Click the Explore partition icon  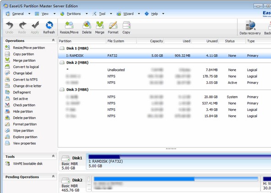[x=7, y=137]
